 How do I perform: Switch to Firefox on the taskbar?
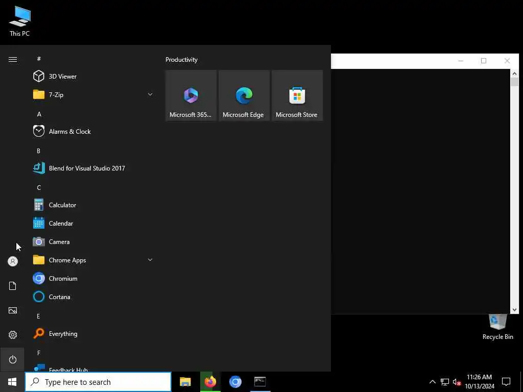coord(210,382)
